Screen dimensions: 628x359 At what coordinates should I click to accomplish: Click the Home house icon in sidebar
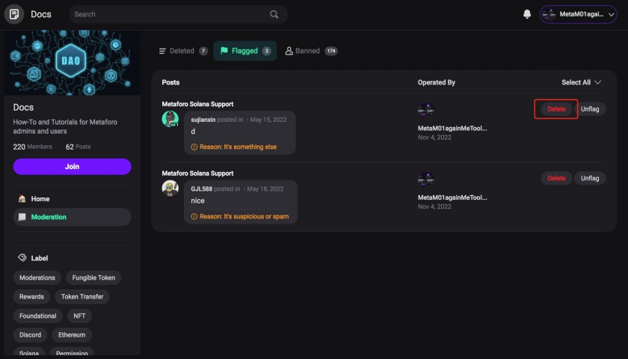click(x=22, y=199)
